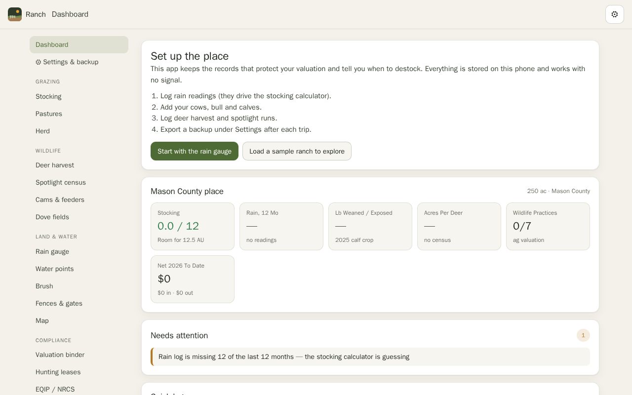
Task: Open the Stocking 0.0 / 12 stat card
Action: (x=193, y=226)
